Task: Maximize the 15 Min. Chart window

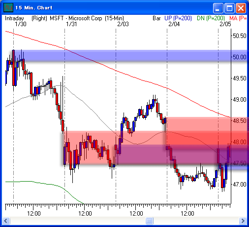Action: click(x=229, y=8)
